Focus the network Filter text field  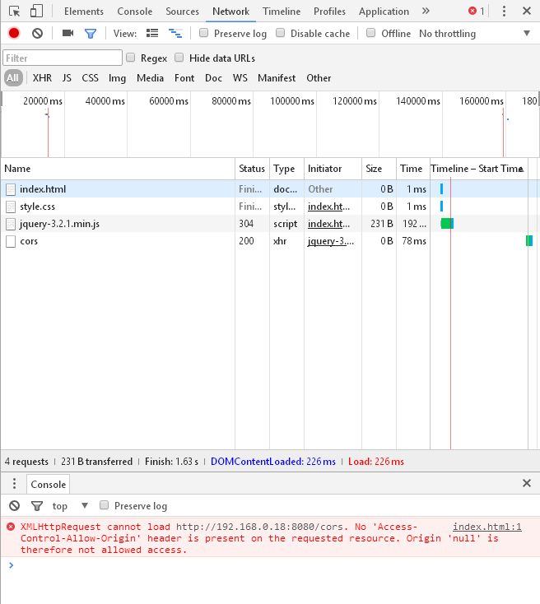[63, 58]
